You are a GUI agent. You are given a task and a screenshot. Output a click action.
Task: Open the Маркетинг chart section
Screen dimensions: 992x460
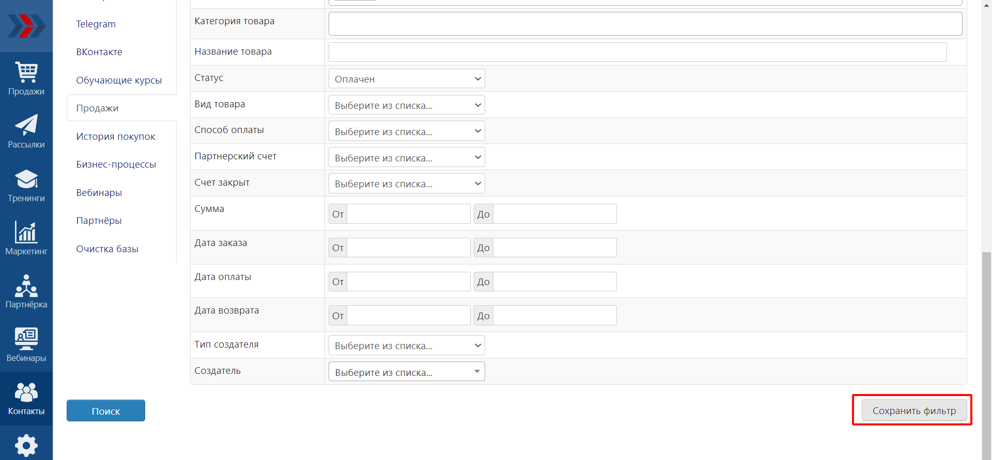(26, 238)
